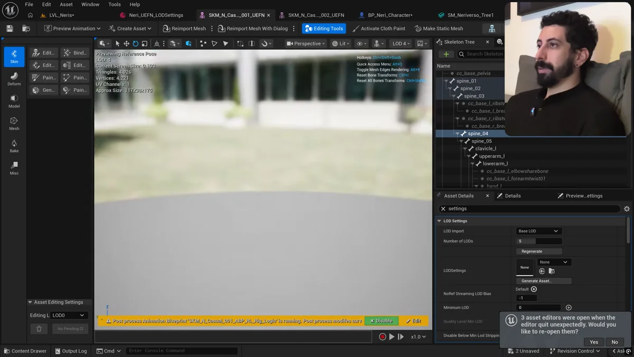
Task: Choose the viewport Rotate tool
Action: 135,43
